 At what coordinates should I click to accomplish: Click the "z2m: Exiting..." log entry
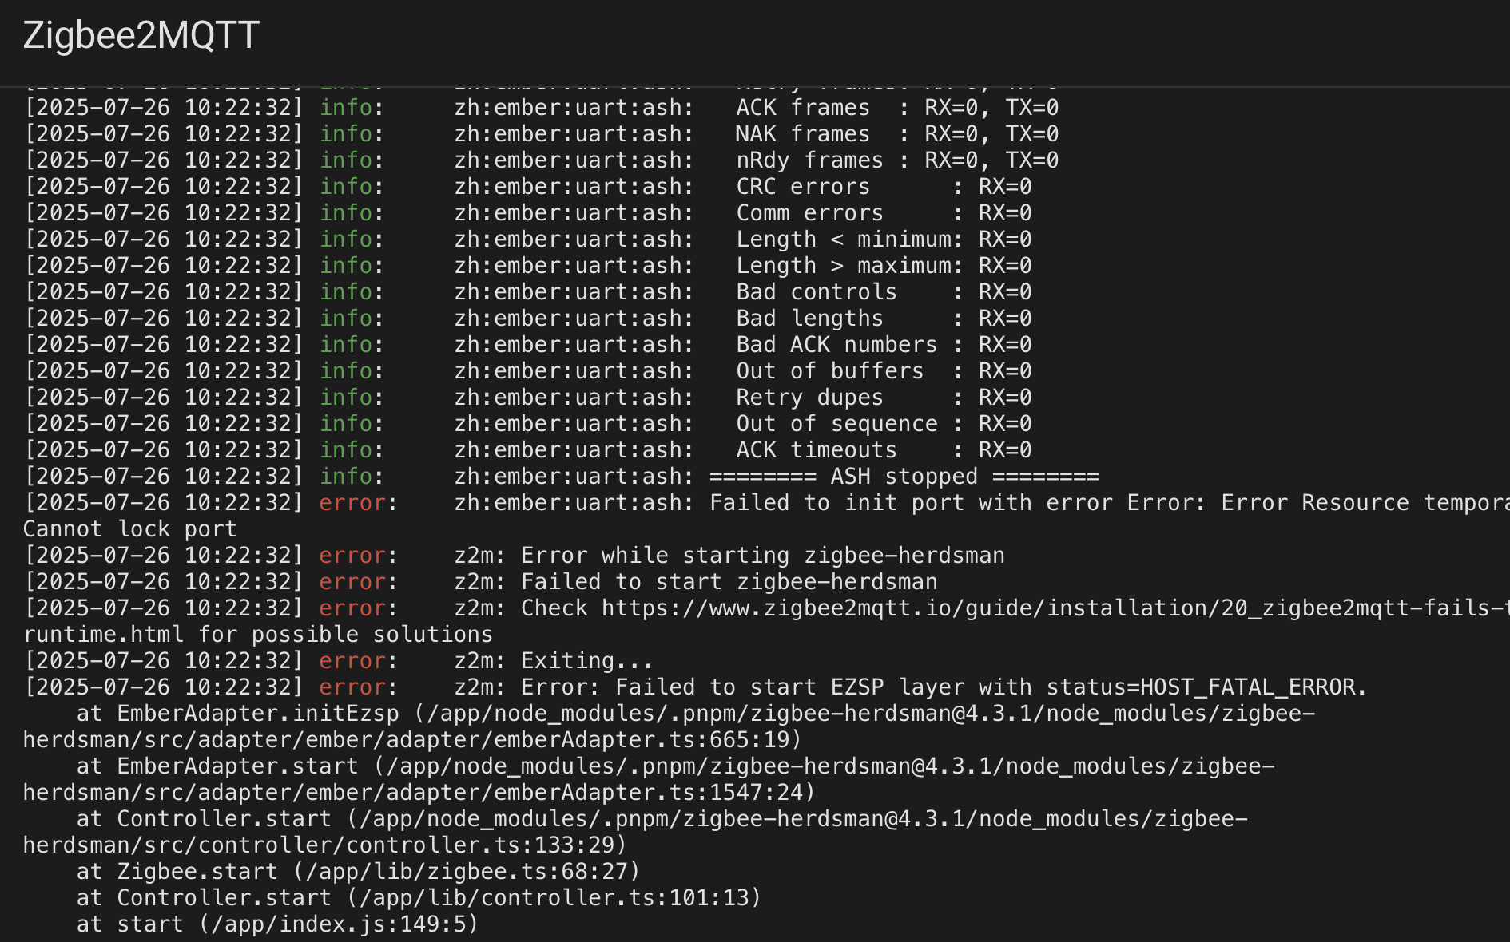click(x=586, y=661)
